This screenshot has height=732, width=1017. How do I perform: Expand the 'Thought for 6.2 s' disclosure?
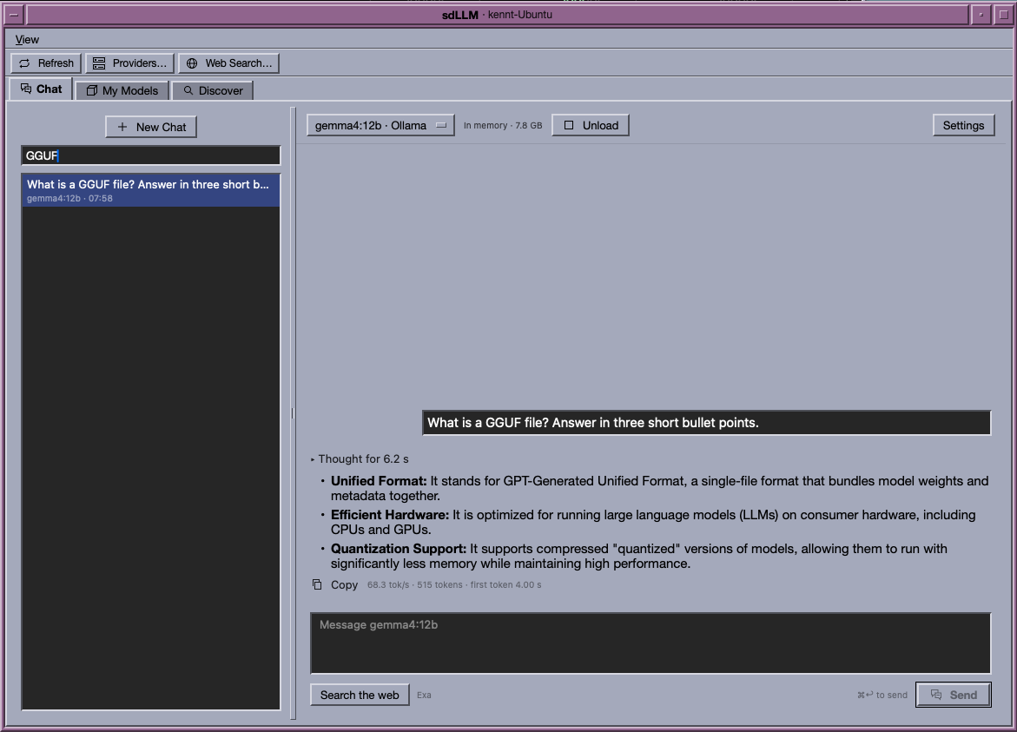pos(360,459)
